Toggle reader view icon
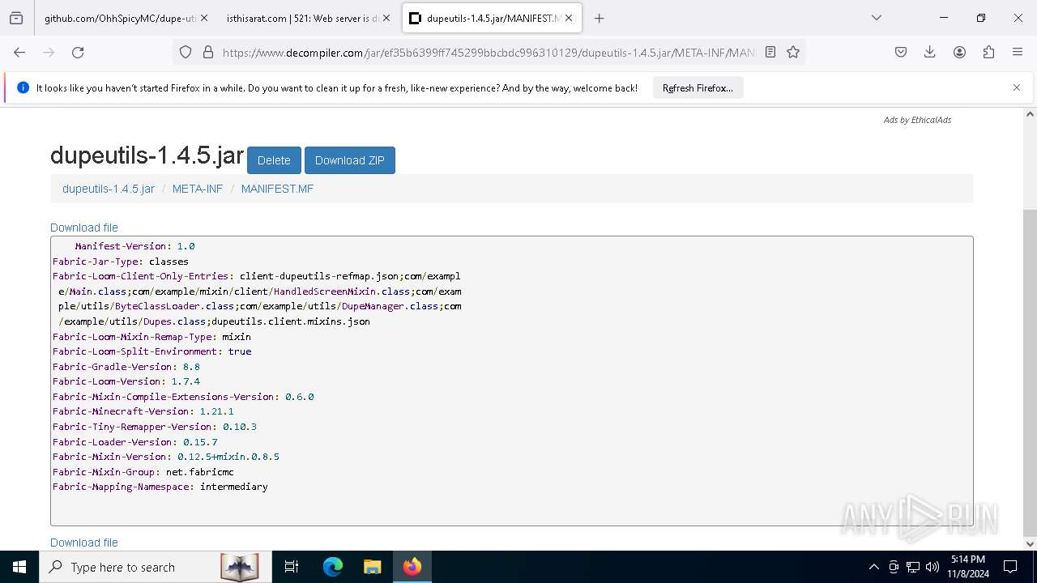The height and width of the screenshot is (583, 1037). click(x=770, y=52)
